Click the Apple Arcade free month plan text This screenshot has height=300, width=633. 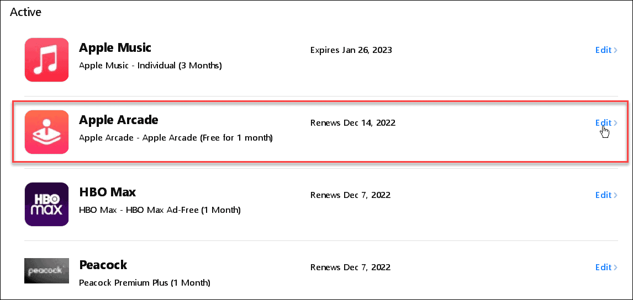(x=176, y=138)
